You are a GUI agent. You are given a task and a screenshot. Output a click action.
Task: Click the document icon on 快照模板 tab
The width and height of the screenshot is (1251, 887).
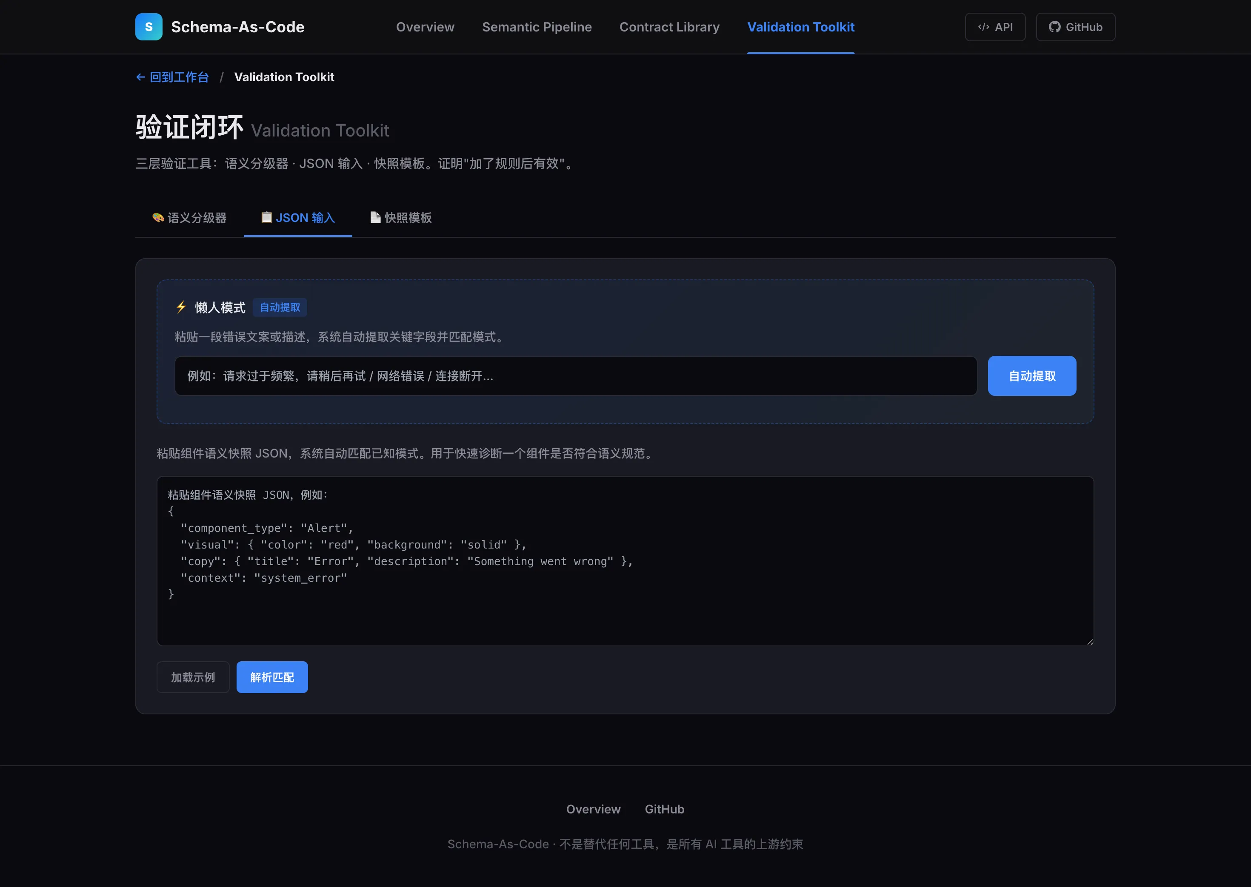(x=375, y=217)
